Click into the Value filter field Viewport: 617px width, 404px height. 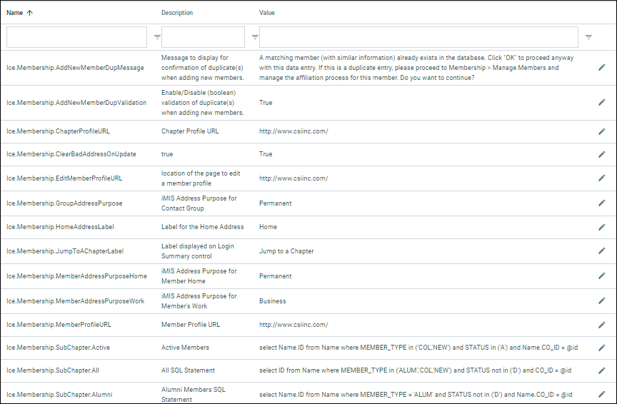(x=418, y=37)
